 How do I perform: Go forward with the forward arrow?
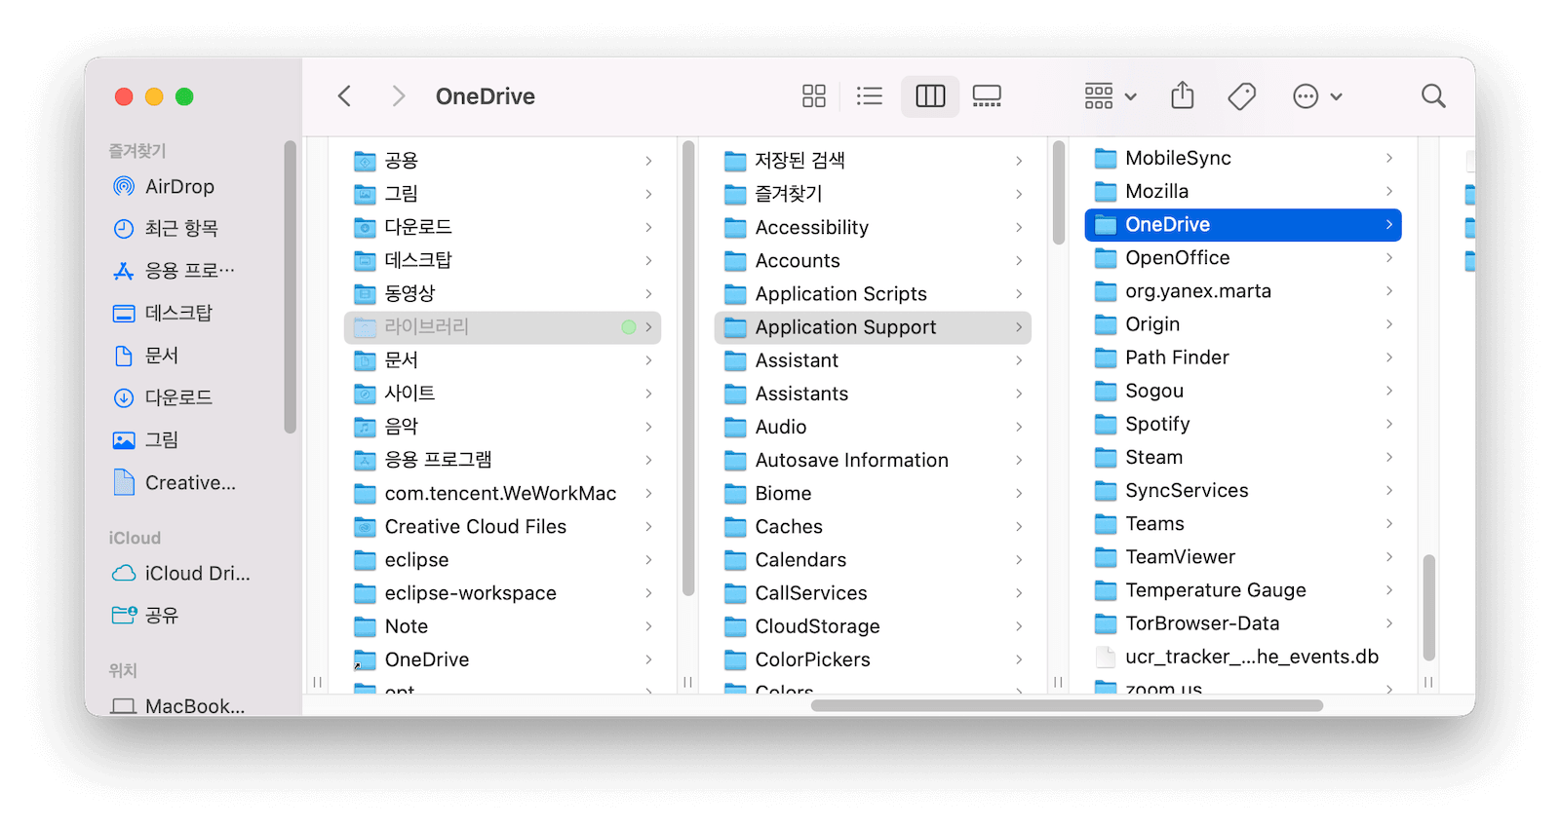pyautogui.click(x=398, y=95)
